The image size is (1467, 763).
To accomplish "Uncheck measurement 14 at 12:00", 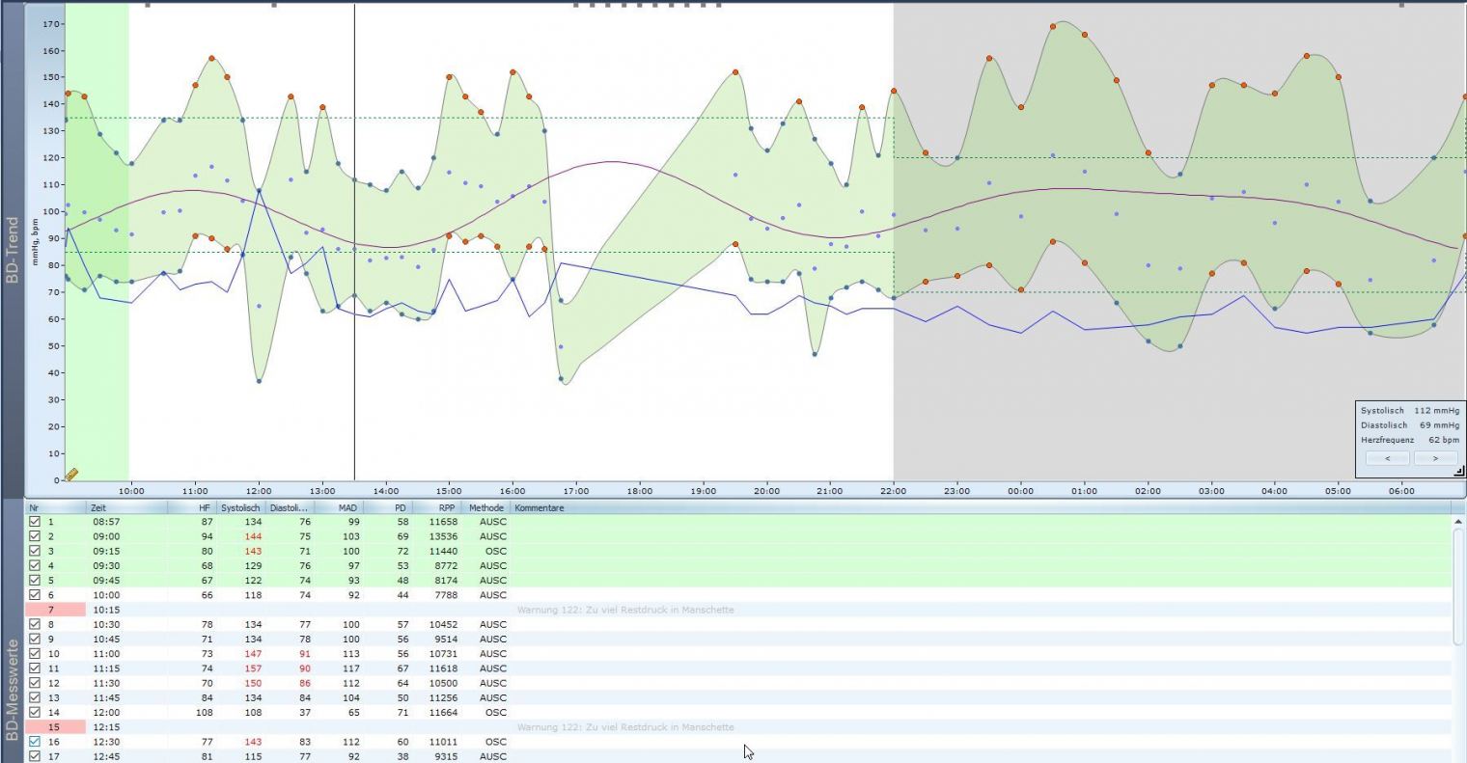I will coord(35,713).
